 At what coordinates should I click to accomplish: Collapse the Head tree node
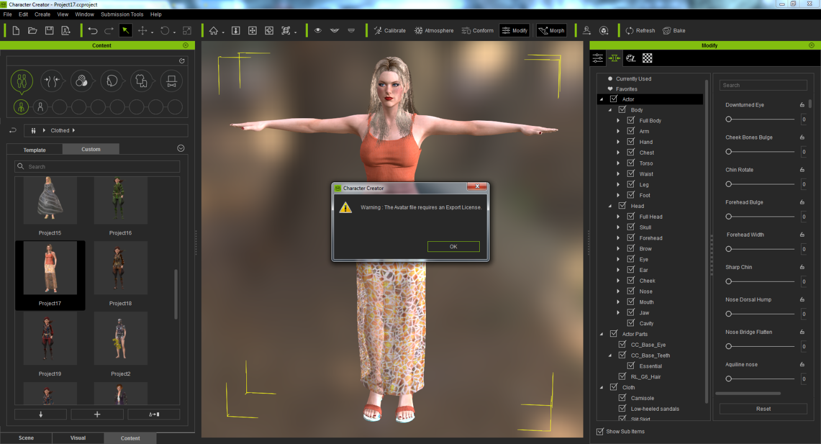pyautogui.click(x=610, y=206)
